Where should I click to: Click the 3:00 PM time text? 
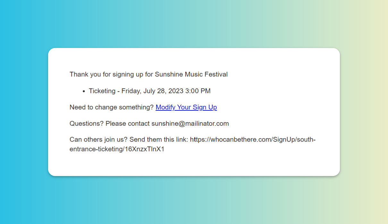198,91
